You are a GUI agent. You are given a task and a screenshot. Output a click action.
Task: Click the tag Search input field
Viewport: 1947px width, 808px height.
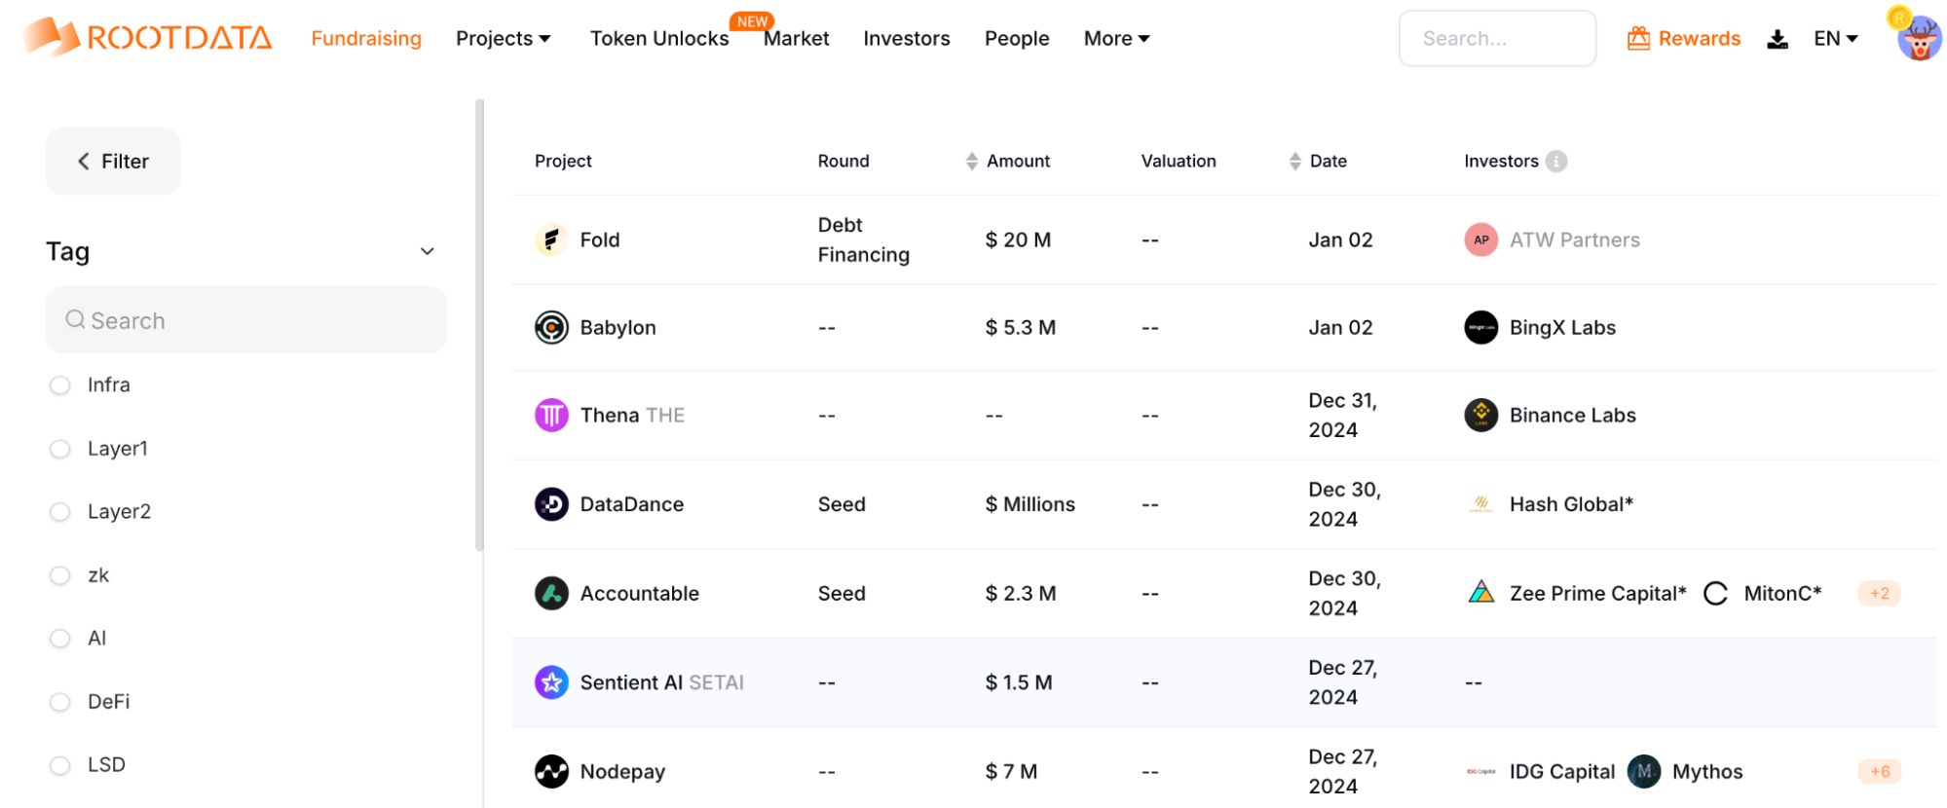coord(245,320)
